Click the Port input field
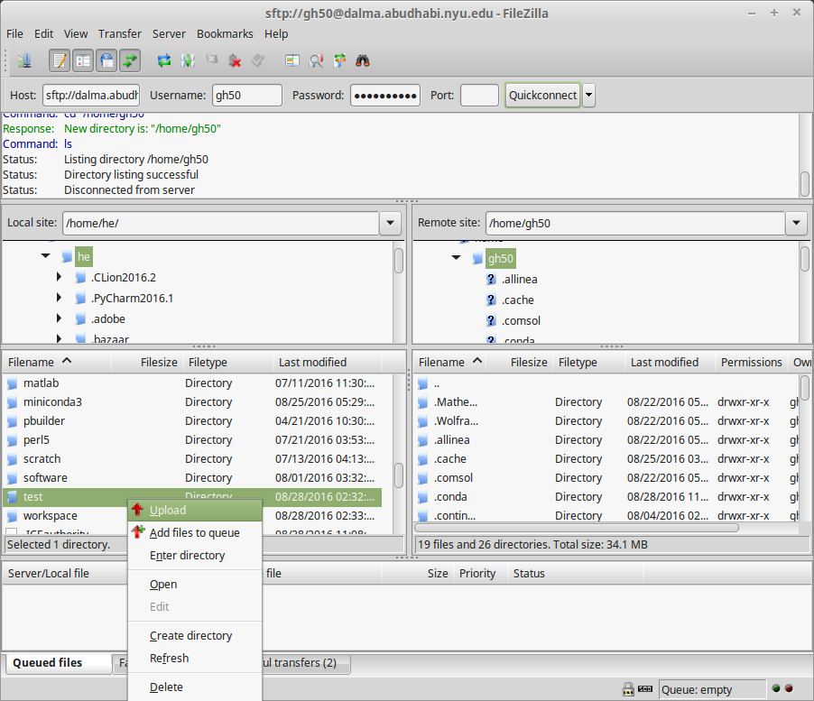The image size is (814, 701). (479, 95)
